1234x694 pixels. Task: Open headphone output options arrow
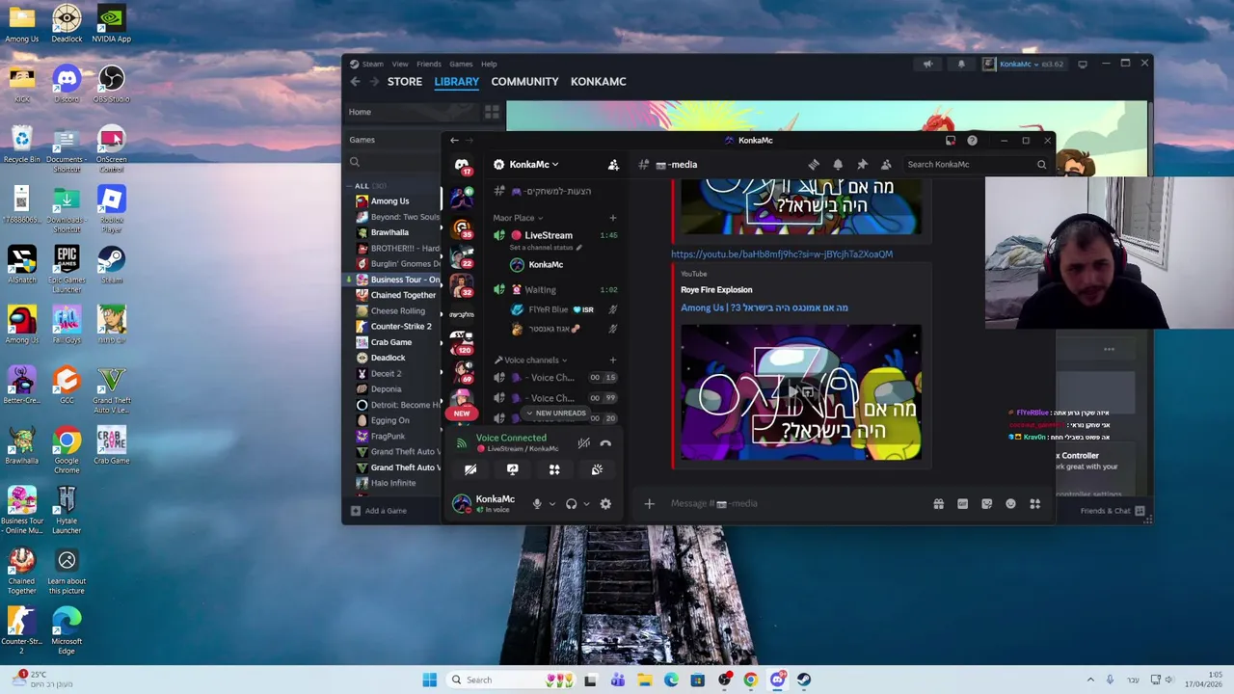pos(585,504)
